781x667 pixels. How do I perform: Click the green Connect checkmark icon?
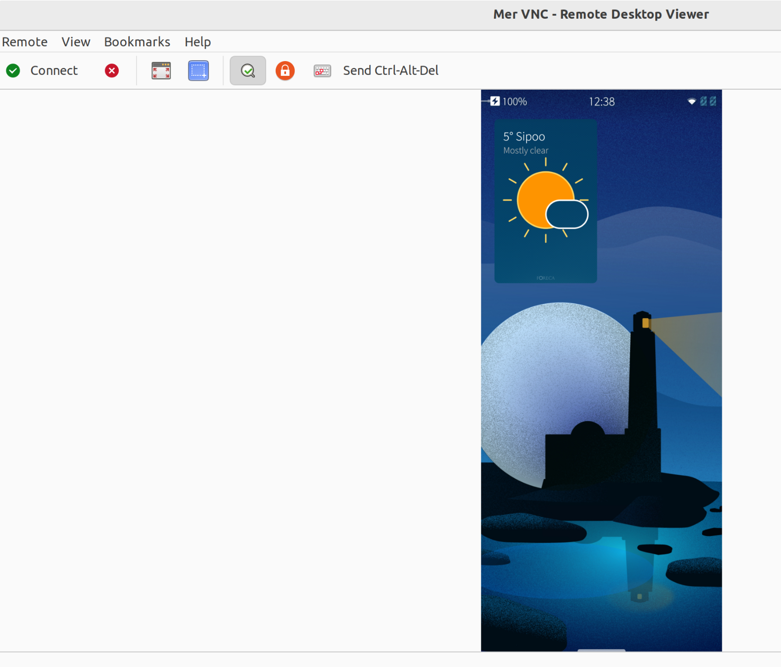point(13,71)
